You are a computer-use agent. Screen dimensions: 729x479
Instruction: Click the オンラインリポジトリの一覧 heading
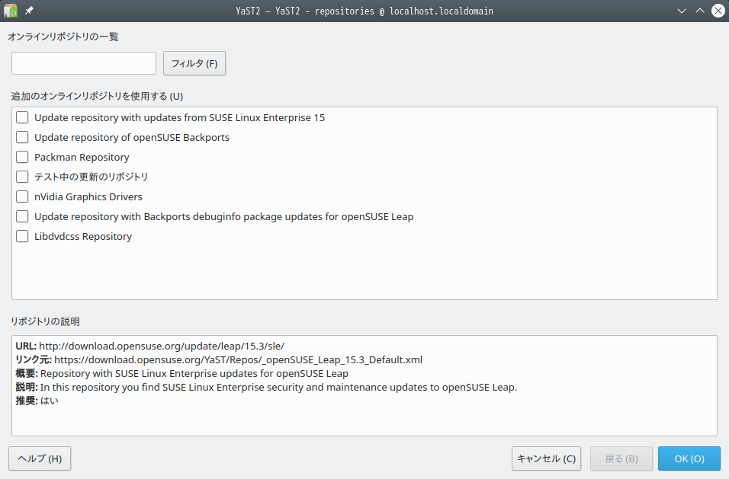pos(63,37)
